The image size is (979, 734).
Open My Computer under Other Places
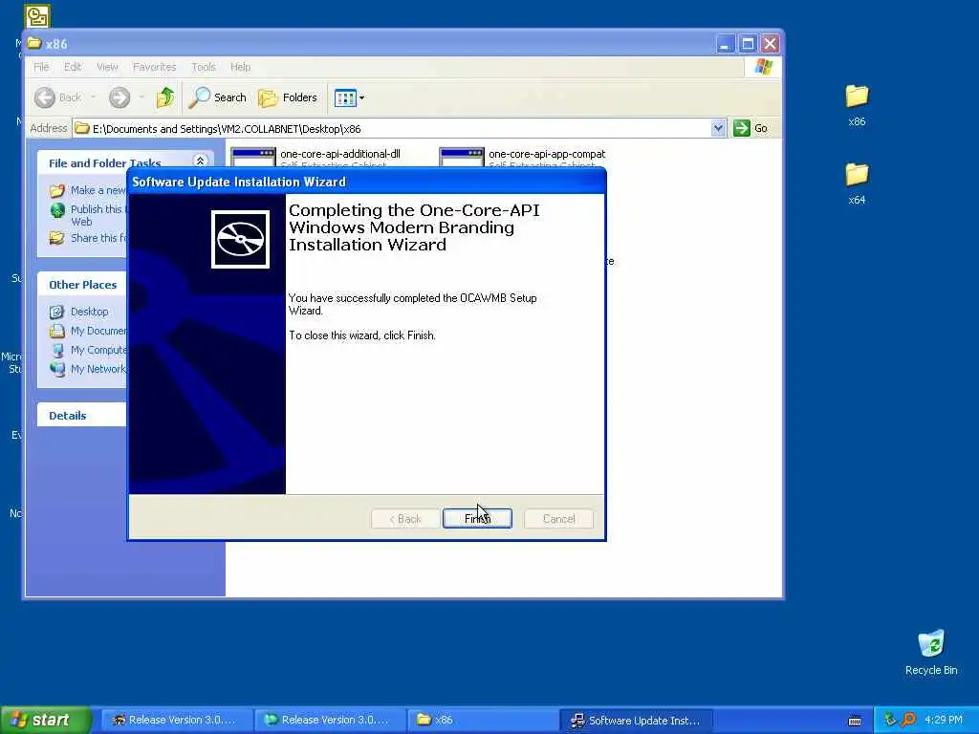[x=98, y=350]
